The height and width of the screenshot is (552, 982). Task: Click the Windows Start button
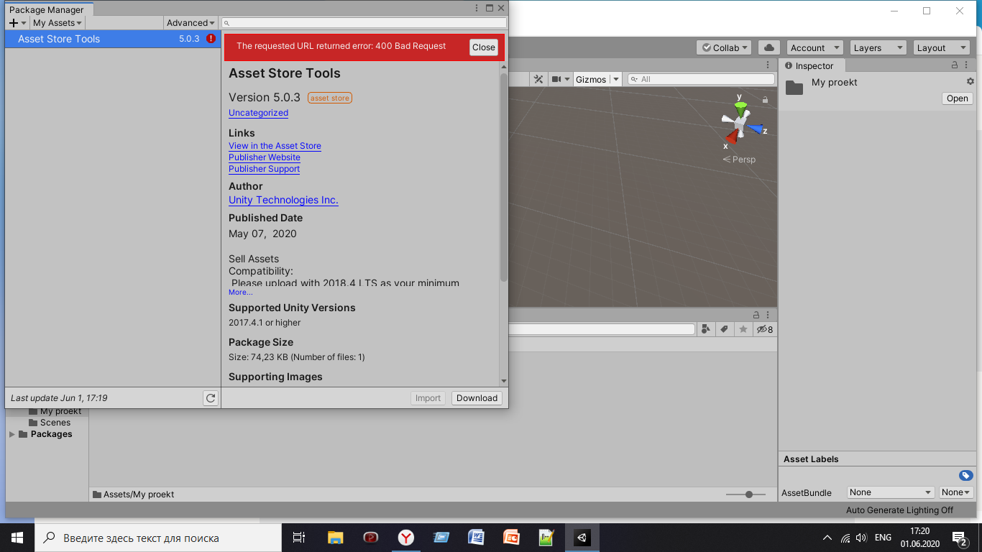click(x=17, y=538)
